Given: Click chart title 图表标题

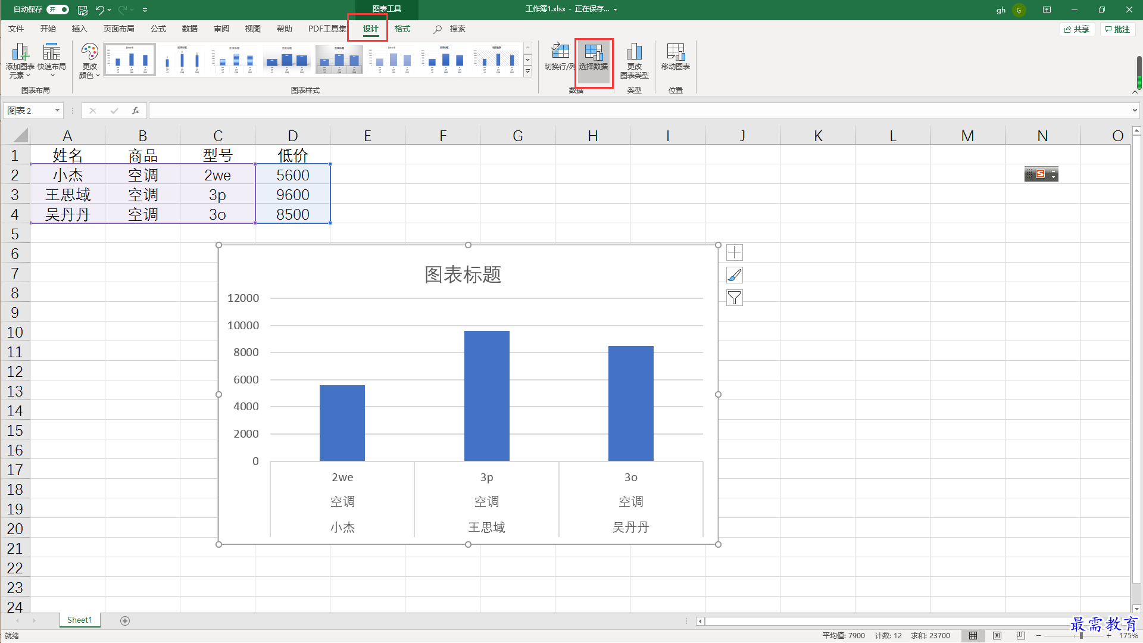Looking at the screenshot, I should coord(463,274).
